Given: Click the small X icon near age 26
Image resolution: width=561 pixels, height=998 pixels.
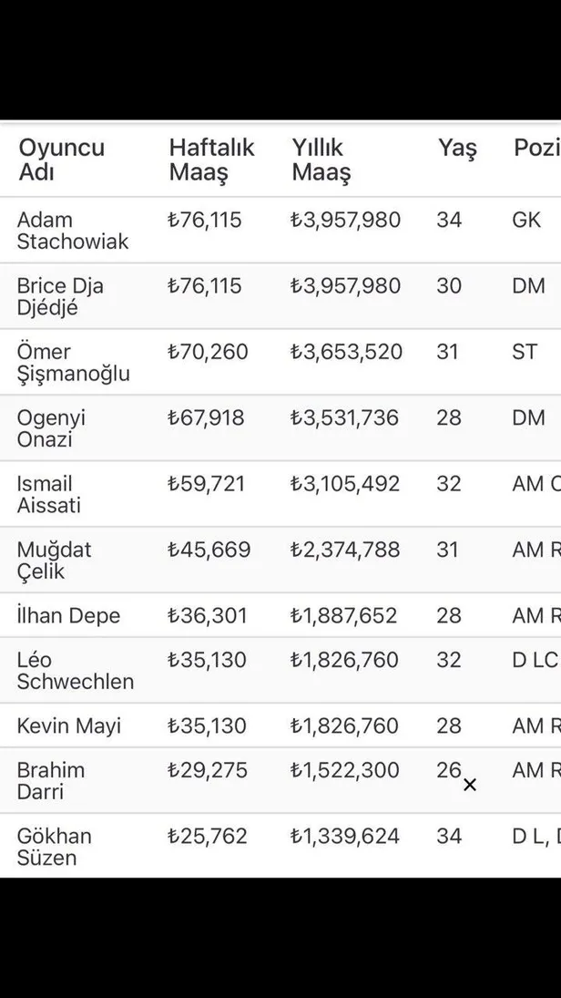Looking at the screenshot, I should click(x=470, y=785).
